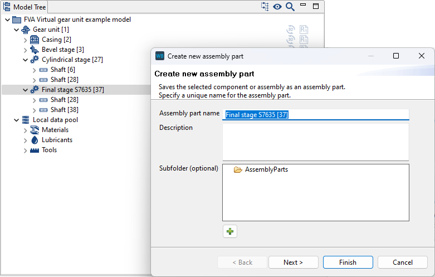435x277 pixels.
Task: Click the AssemblyParts folder icon
Action: 238,169
